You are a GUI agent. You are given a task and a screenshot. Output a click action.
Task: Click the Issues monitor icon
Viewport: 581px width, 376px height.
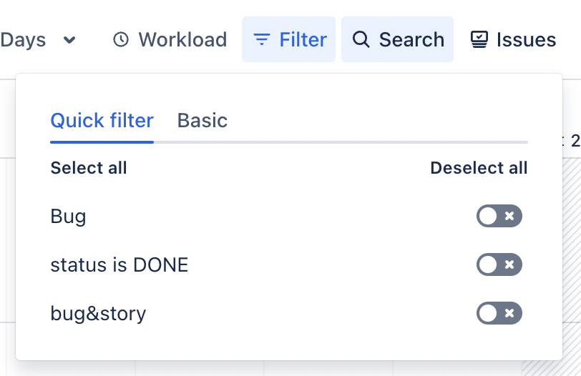pos(479,39)
